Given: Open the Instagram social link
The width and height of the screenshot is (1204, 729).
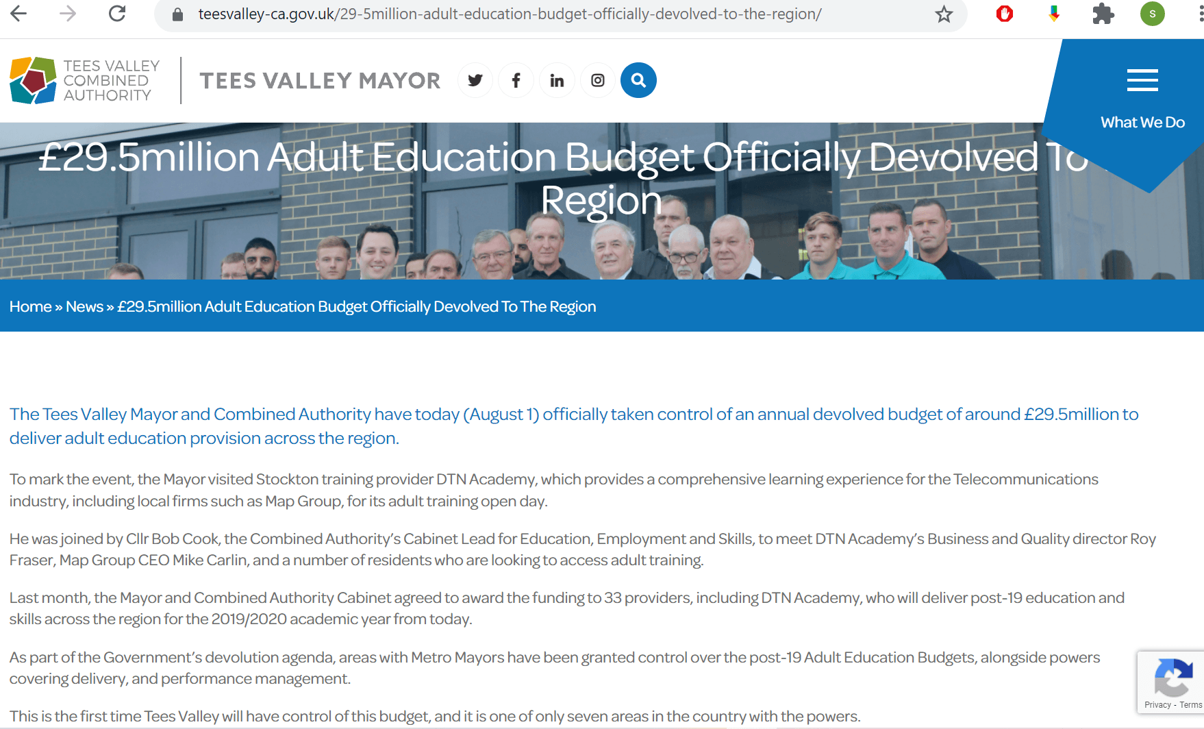Looking at the screenshot, I should click(x=598, y=80).
